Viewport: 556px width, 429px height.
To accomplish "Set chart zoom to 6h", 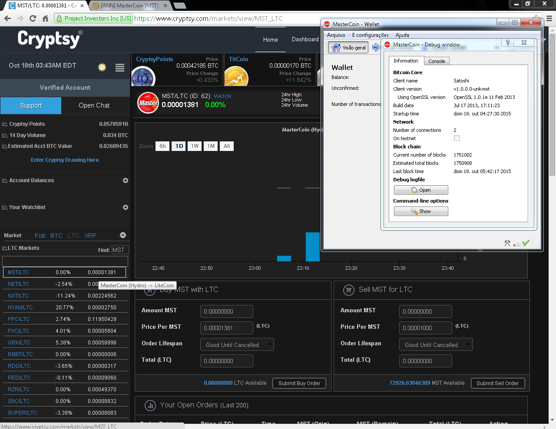I will click(x=162, y=146).
